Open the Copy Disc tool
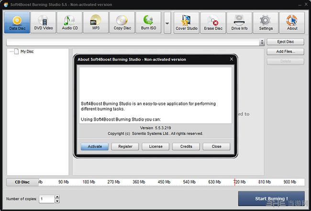311x211 pixels. pos(122,22)
